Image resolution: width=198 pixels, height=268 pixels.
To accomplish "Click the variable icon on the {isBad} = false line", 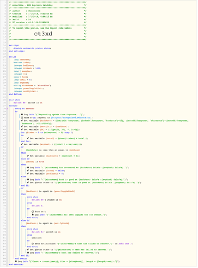I will (28, 171).
